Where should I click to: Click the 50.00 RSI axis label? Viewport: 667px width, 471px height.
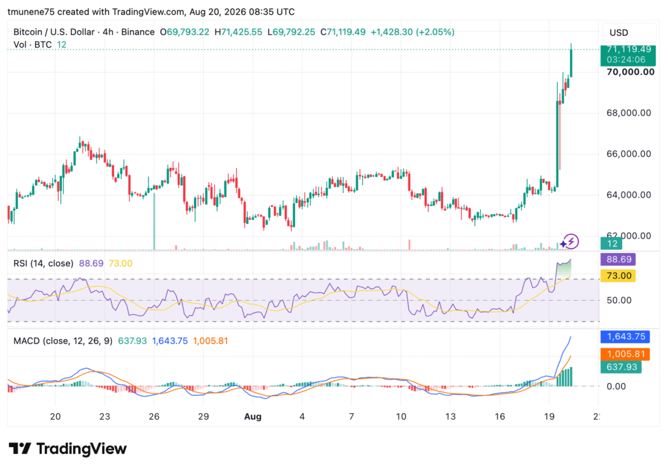click(x=619, y=301)
